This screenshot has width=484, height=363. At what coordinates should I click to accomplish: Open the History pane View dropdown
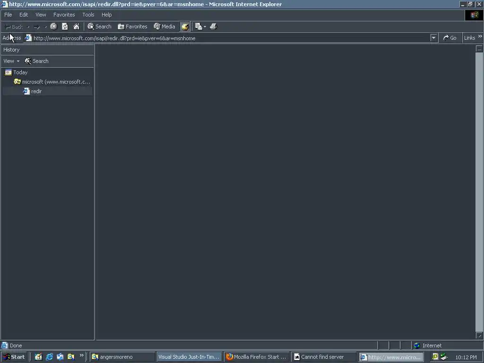click(x=11, y=61)
